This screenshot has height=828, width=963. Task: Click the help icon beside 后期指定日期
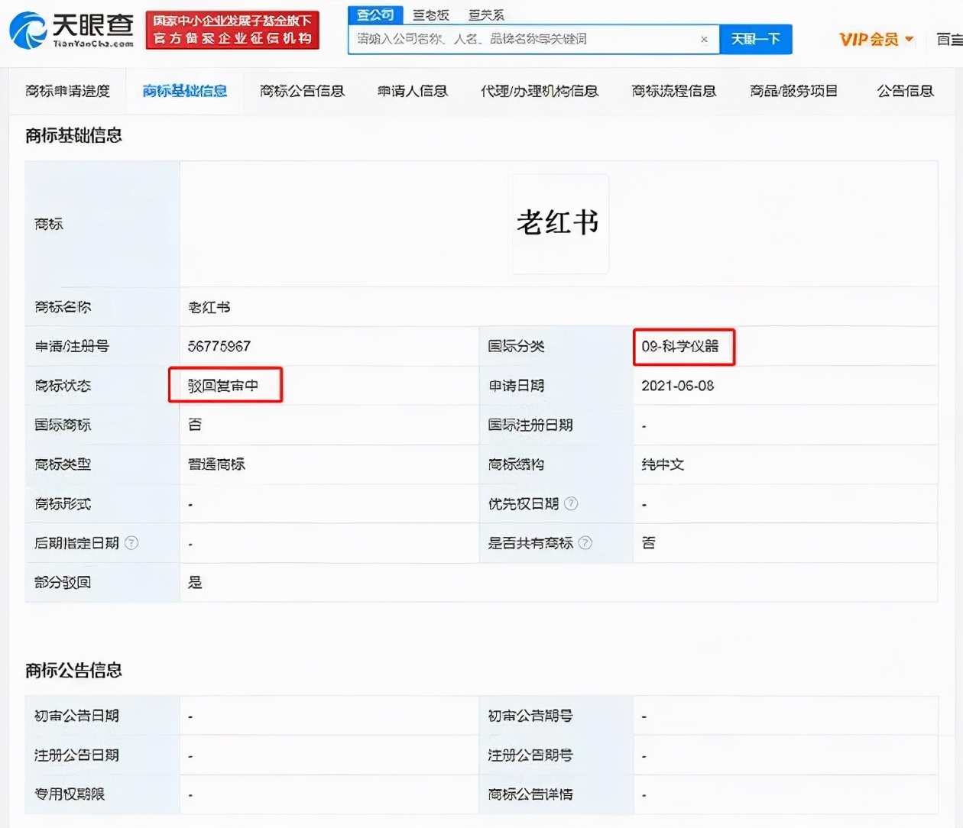click(131, 543)
